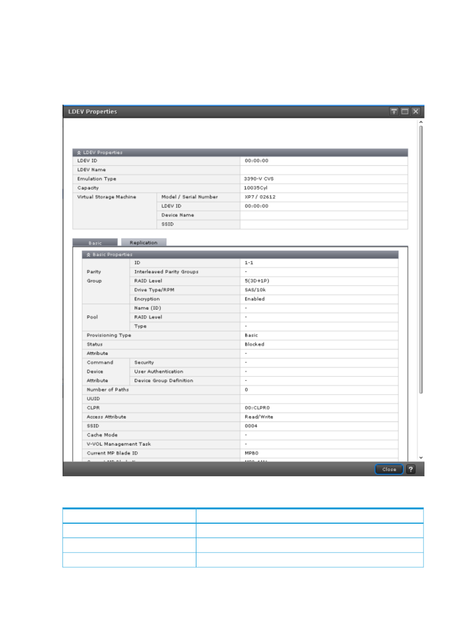Maximize the LDEV Properties dialog
This screenshot has width=466, height=621.
point(405,111)
